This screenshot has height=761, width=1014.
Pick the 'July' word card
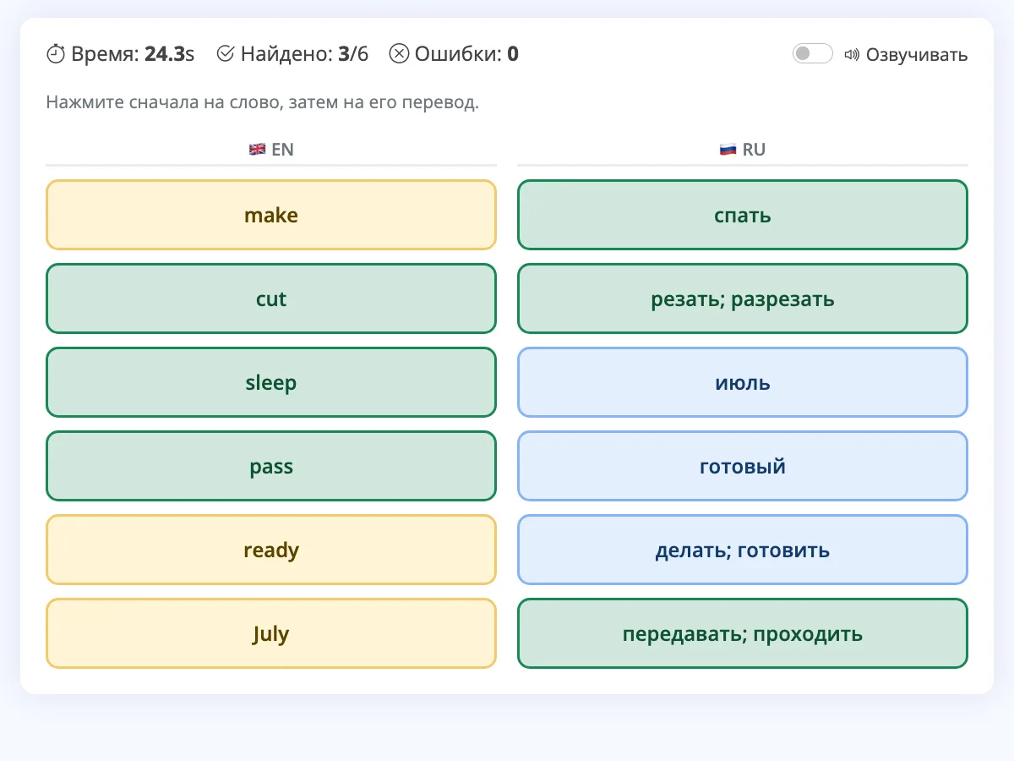pyautogui.click(x=271, y=633)
